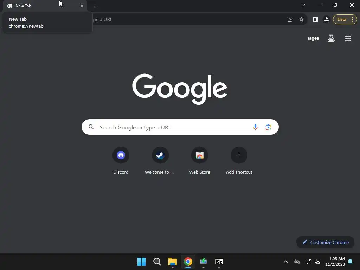Close the New Tab tab

pyautogui.click(x=82, y=6)
